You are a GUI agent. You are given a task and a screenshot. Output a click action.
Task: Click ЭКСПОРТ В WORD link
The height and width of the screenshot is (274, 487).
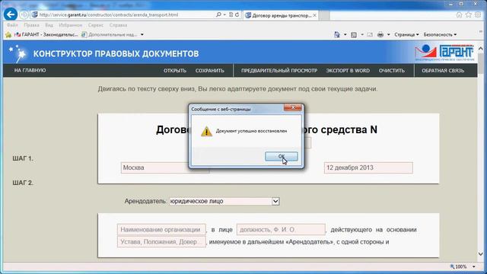[x=348, y=71]
